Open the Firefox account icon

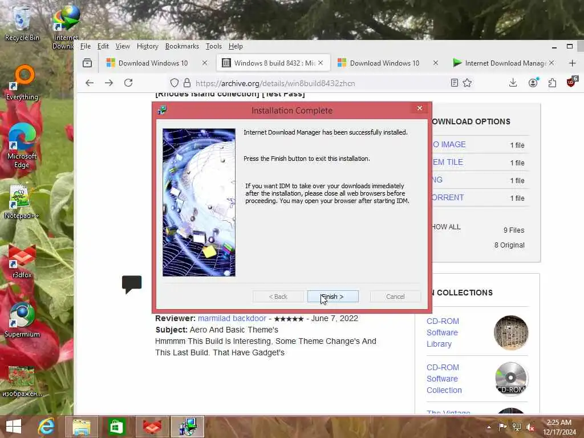[x=533, y=83]
